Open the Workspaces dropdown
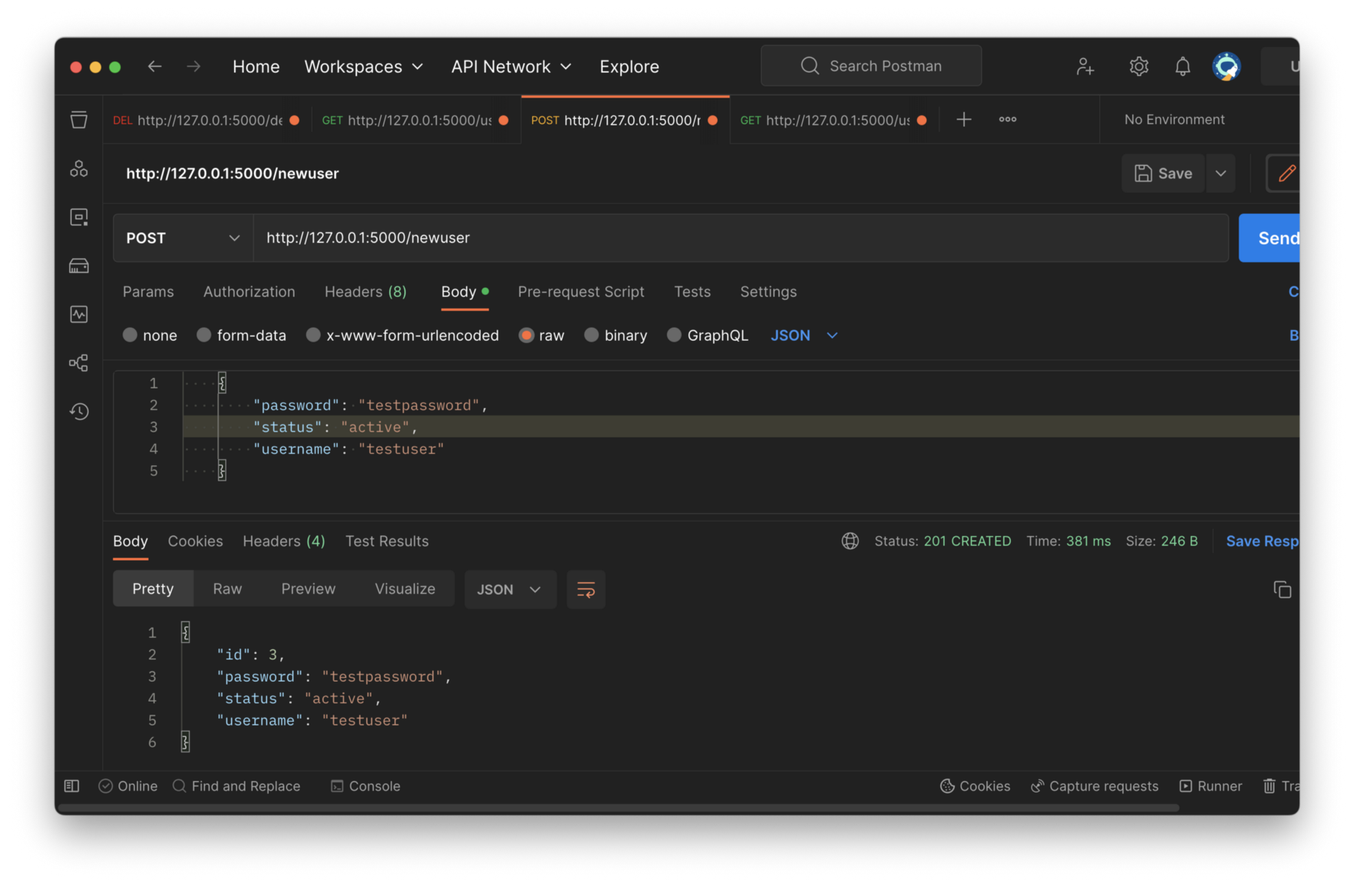This screenshot has width=1354, height=887. click(363, 66)
